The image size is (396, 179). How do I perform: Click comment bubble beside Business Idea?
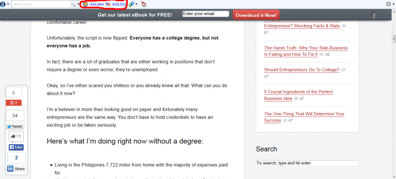pyautogui.click(x=296, y=99)
